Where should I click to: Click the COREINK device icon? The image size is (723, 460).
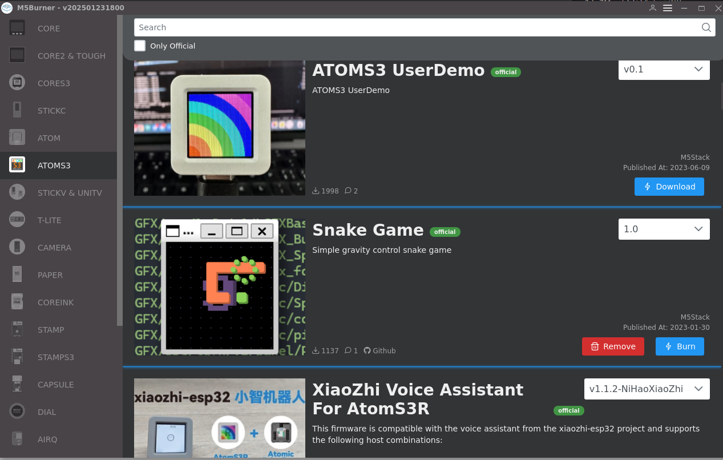(17, 302)
